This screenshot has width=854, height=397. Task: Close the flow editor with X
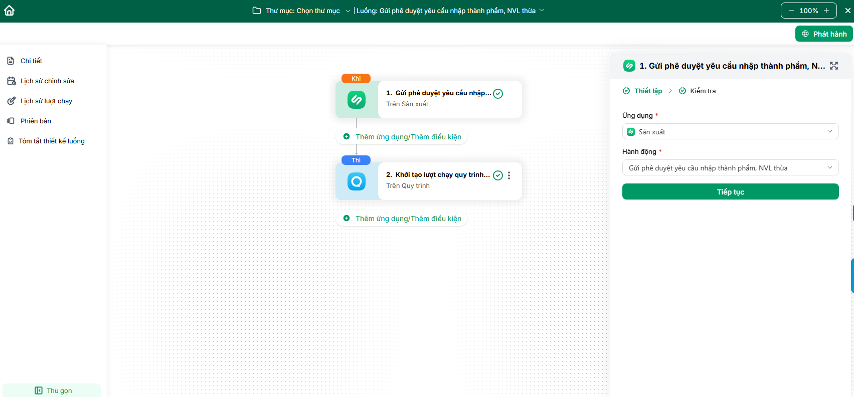[x=848, y=11]
